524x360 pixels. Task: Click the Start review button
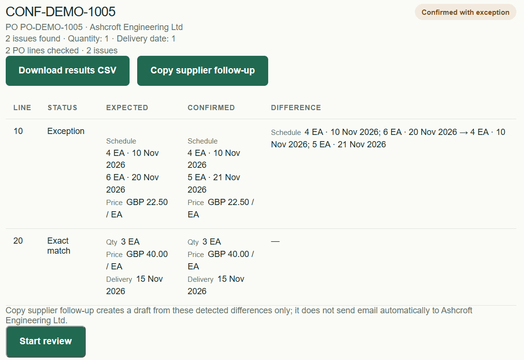[x=46, y=341]
